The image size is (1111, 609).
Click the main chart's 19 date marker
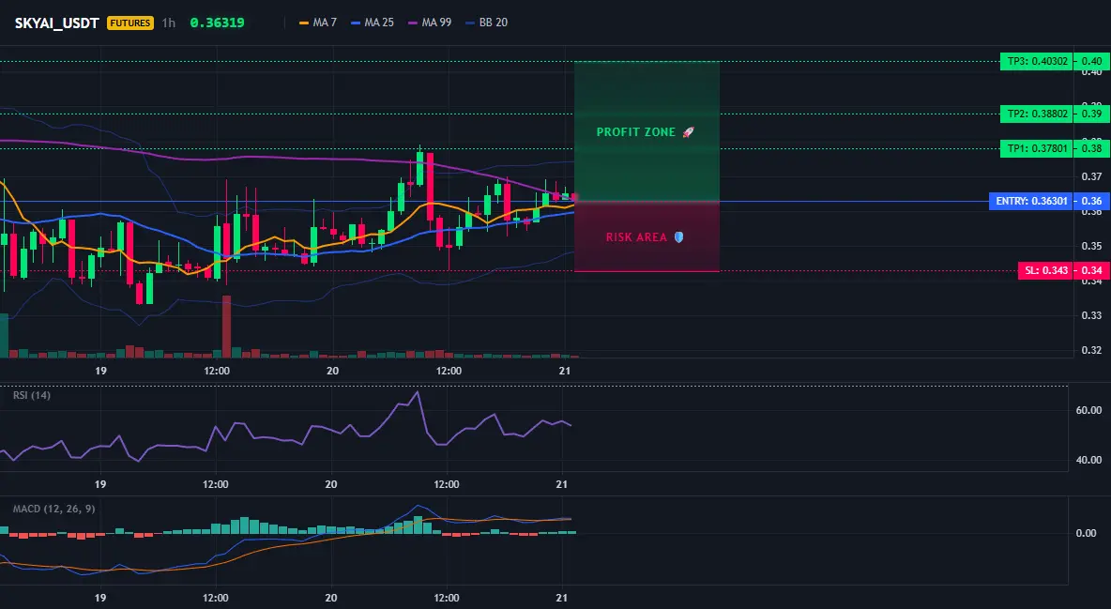[x=100, y=371]
